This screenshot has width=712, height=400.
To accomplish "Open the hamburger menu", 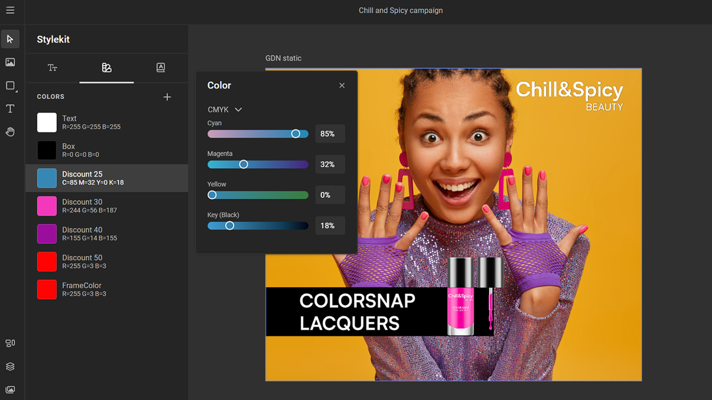I will click(10, 10).
